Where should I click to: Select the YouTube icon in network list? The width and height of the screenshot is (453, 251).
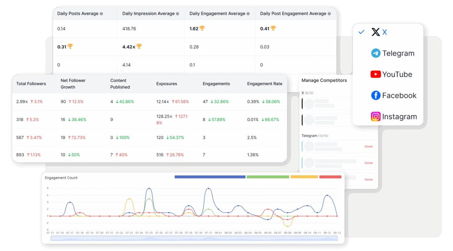coord(376,74)
